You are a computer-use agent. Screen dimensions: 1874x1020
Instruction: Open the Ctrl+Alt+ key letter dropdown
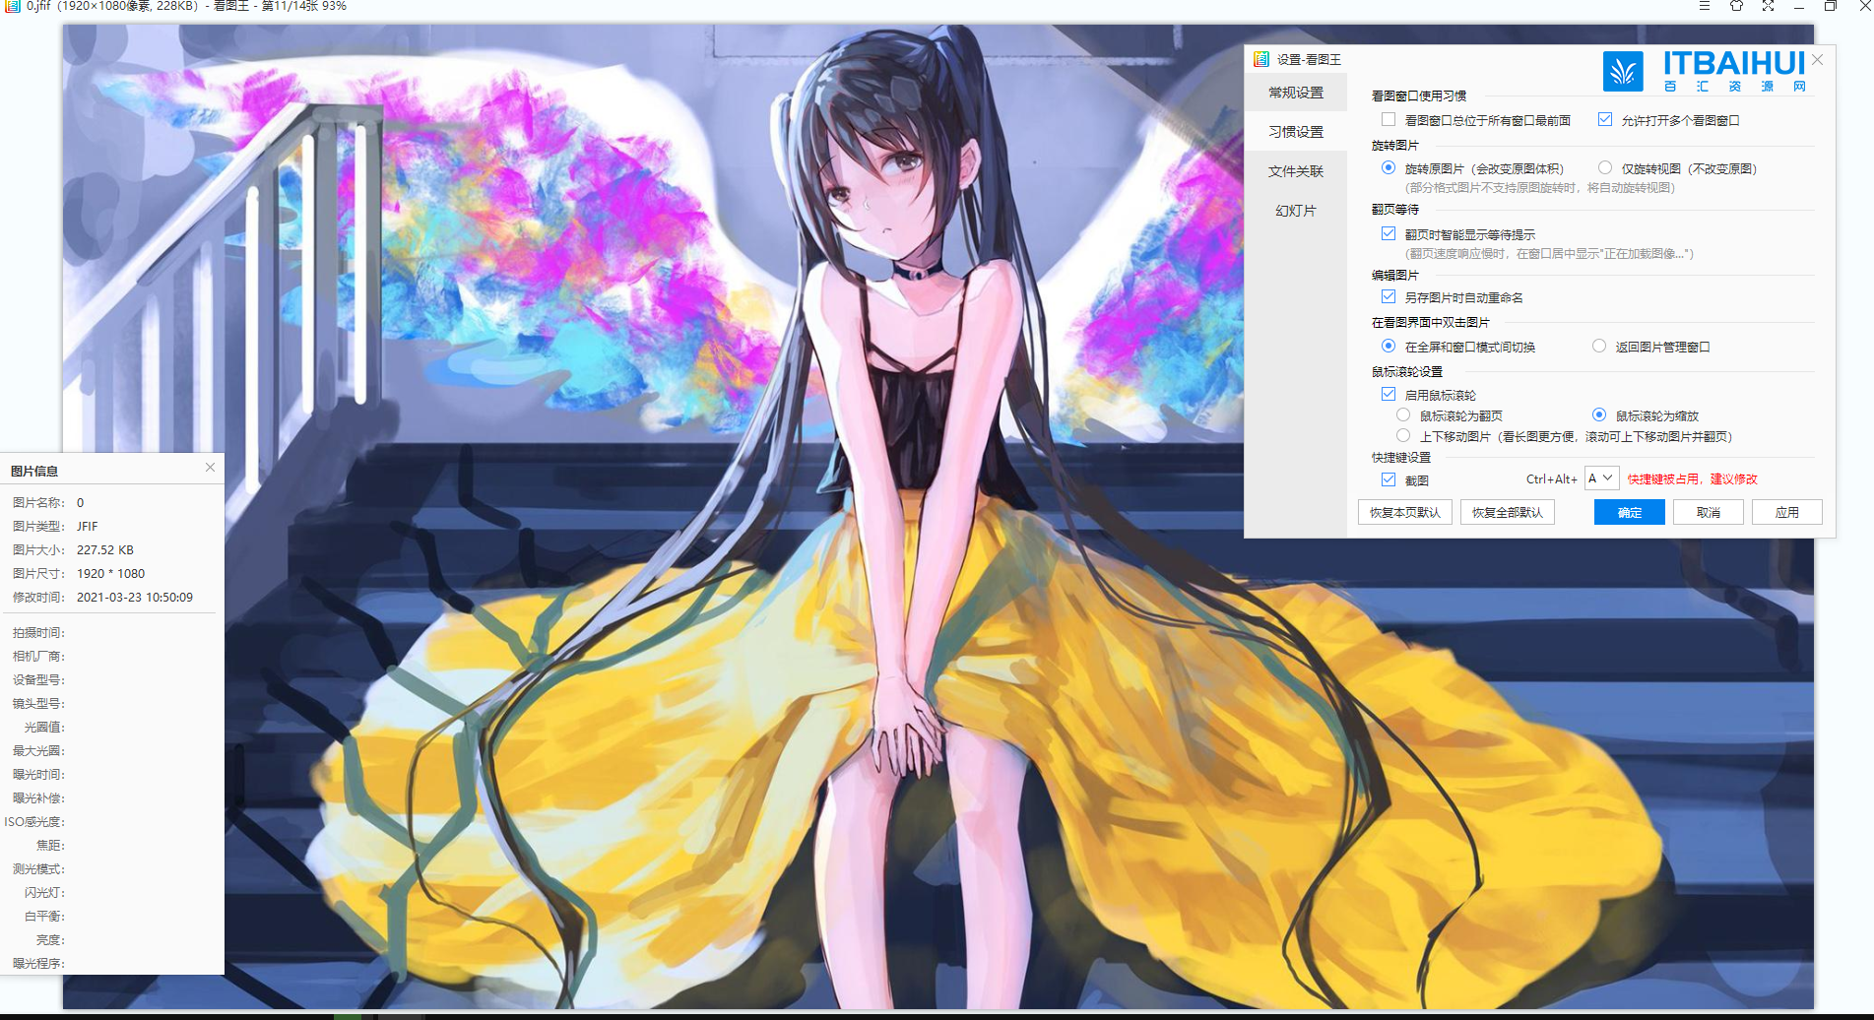pyautogui.click(x=1601, y=478)
